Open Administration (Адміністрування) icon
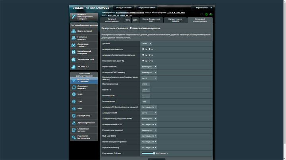The width and height of the screenshot is (286, 160). click(x=73, y=123)
